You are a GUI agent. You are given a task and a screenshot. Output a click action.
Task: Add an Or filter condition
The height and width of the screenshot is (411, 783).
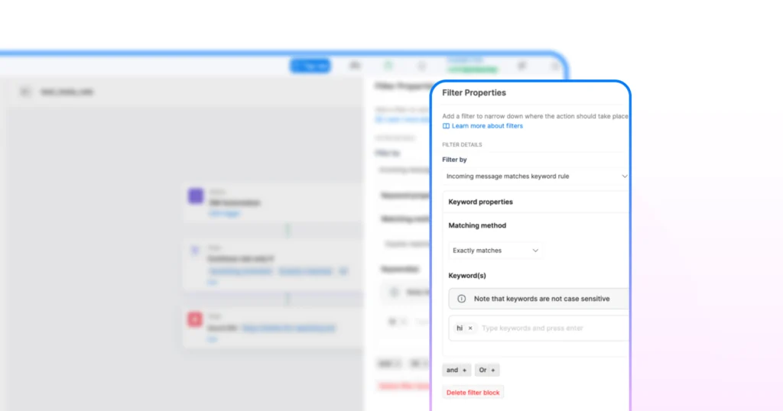[x=487, y=370]
